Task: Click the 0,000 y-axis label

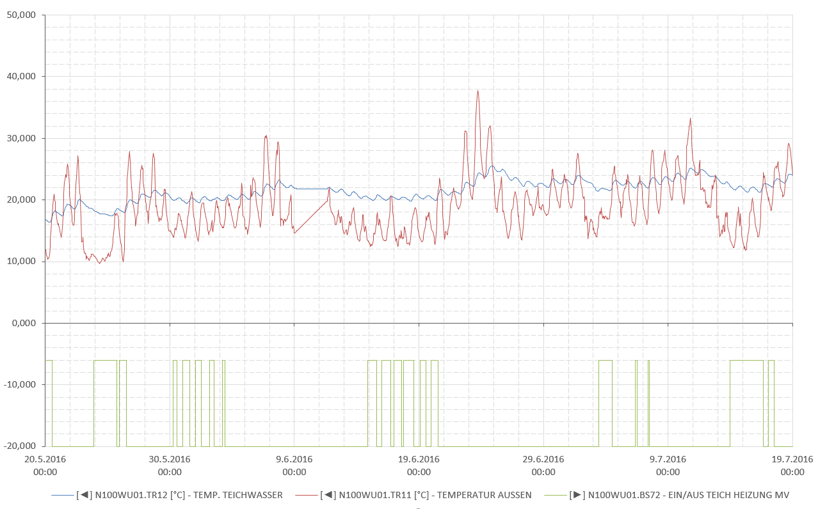Action: 24,323
